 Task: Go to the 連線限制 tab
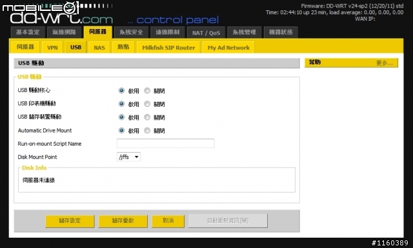click(x=168, y=32)
